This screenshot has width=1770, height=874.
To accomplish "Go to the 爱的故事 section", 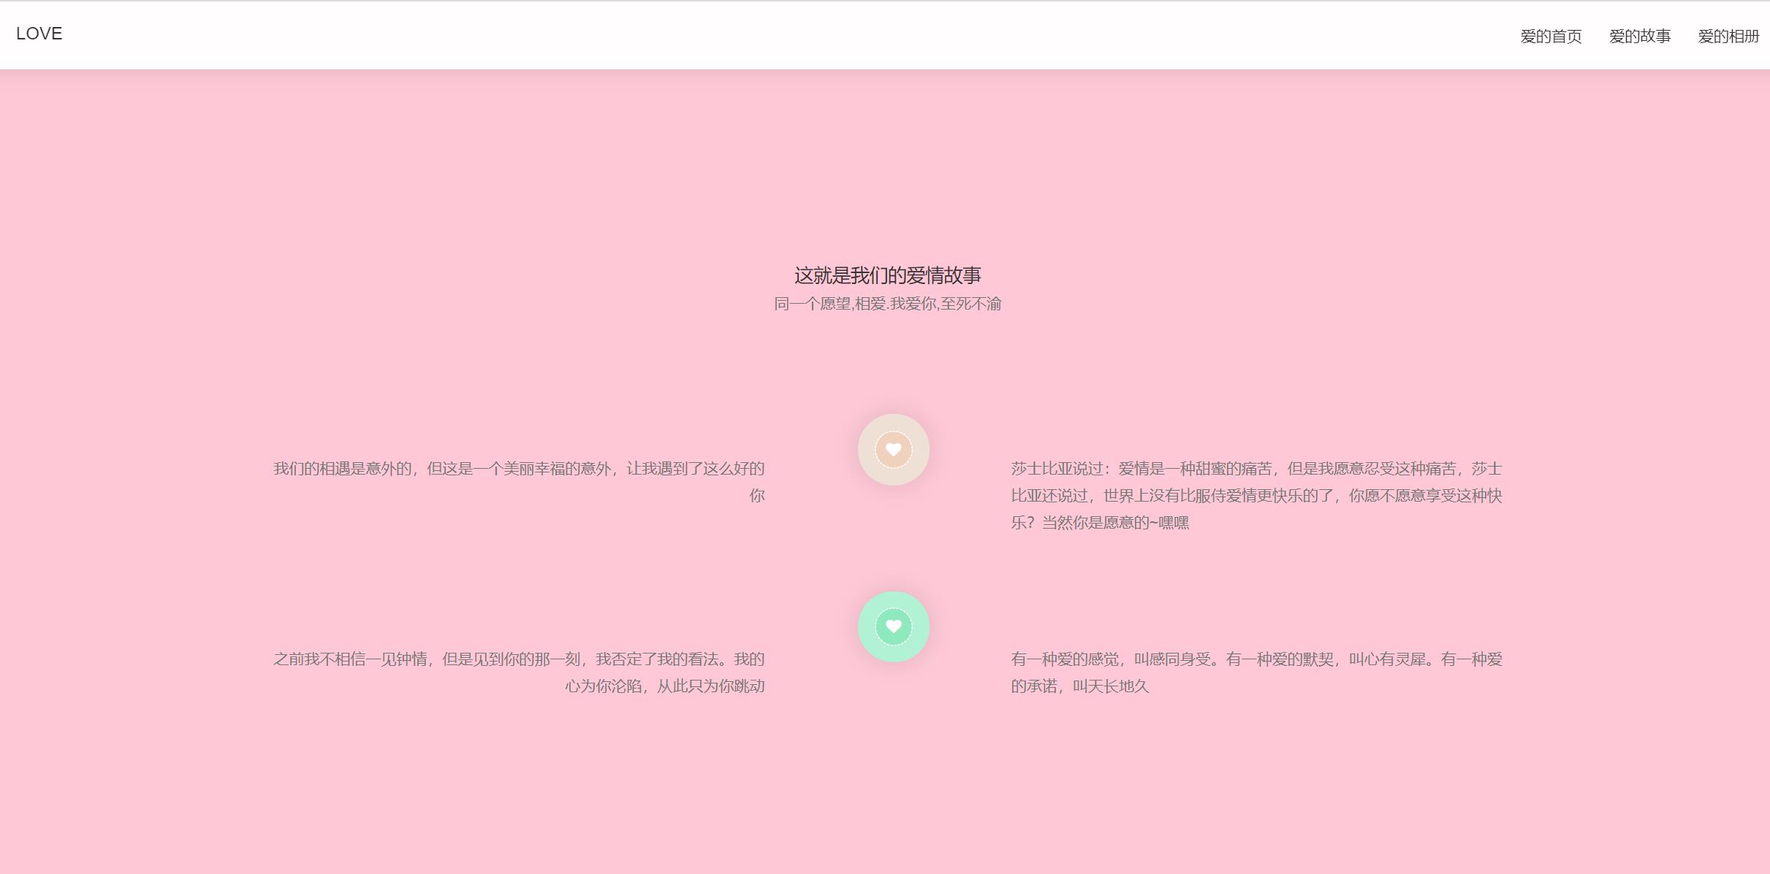I will pyautogui.click(x=1639, y=37).
